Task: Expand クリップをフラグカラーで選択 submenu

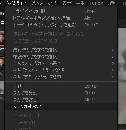Action: pyautogui.click(x=61, y=63)
